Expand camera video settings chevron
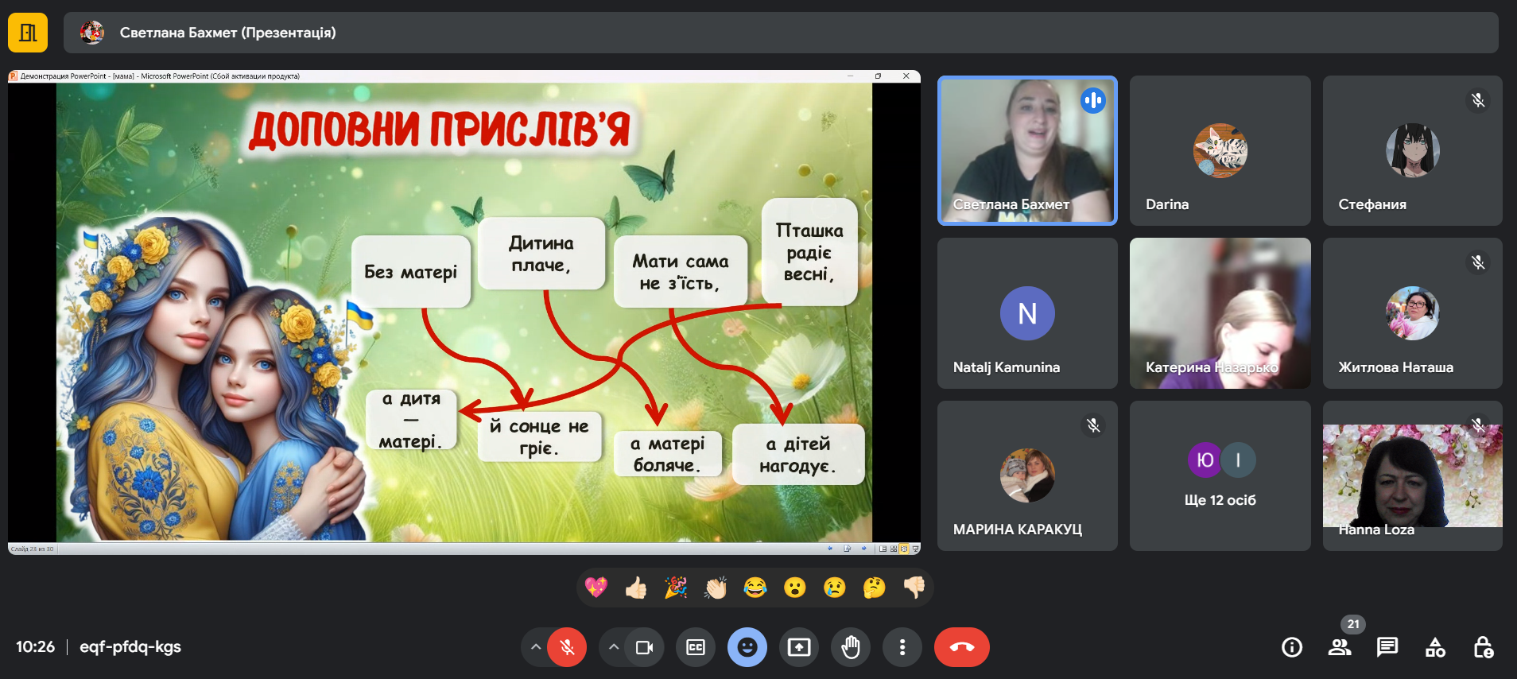This screenshot has width=1517, height=679. [x=614, y=647]
